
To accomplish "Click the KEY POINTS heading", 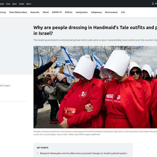I will point(42,148).
